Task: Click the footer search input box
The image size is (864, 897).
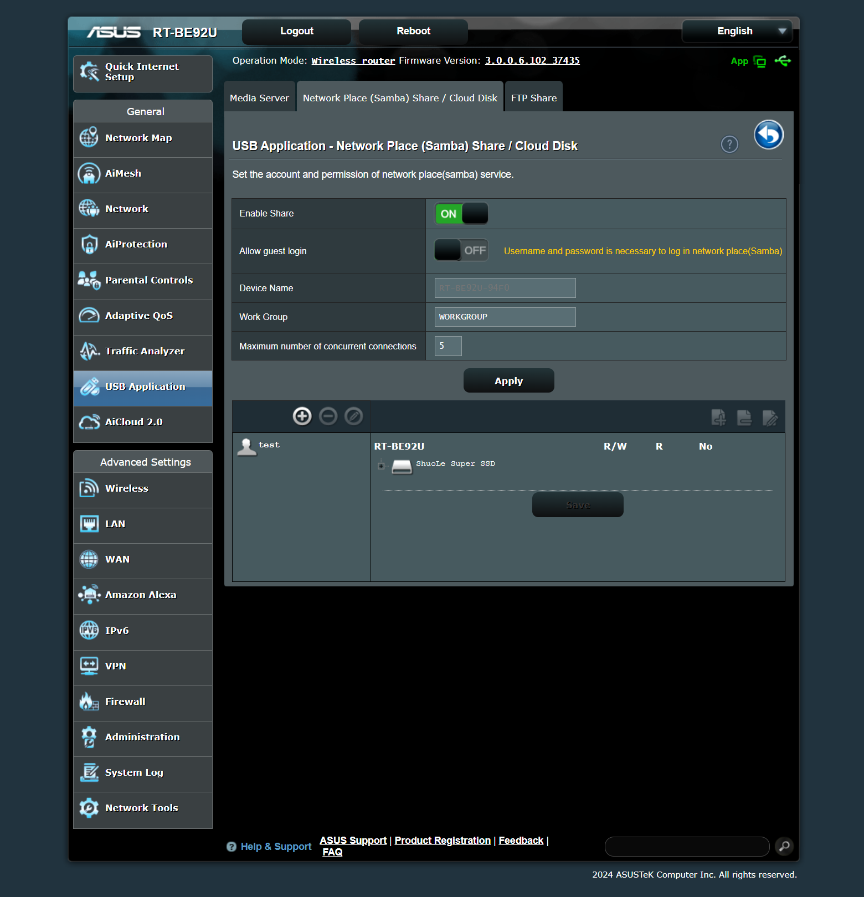Action: pos(687,846)
